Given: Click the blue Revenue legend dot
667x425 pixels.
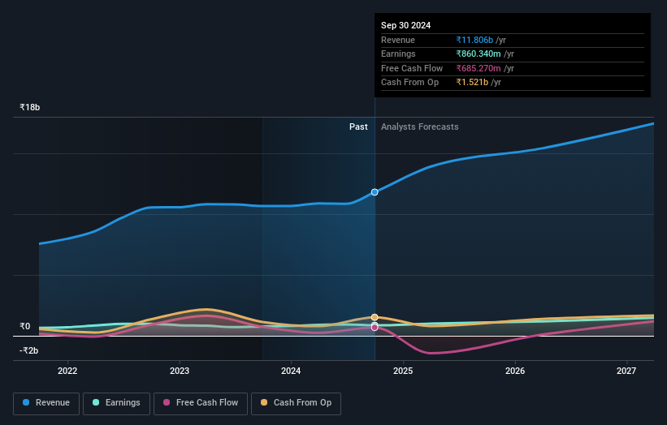Looking at the screenshot, I should pyautogui.click(x=26, y=402).
